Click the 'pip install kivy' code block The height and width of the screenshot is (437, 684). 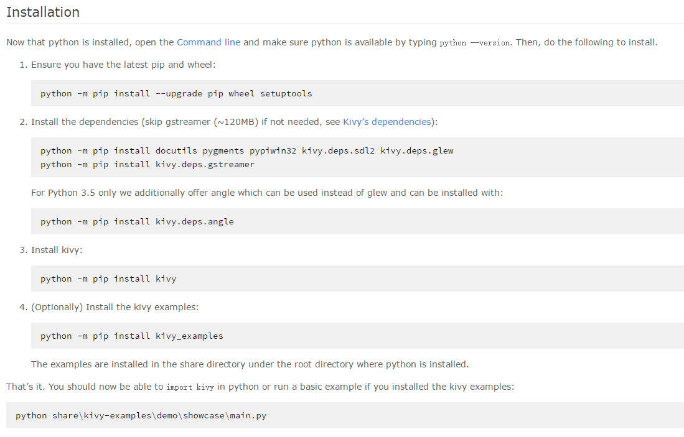tap(108, 279)
